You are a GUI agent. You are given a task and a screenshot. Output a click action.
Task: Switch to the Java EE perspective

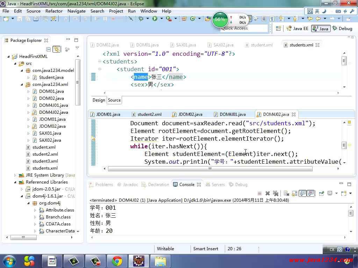tap(298, 29)
